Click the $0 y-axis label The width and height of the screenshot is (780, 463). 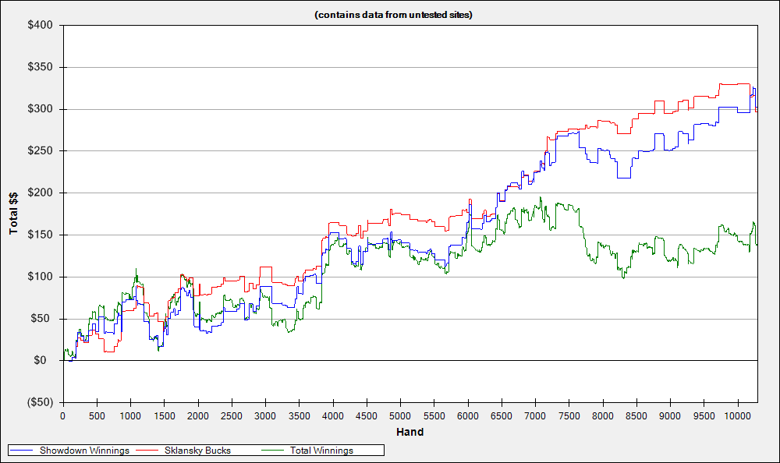41,361
